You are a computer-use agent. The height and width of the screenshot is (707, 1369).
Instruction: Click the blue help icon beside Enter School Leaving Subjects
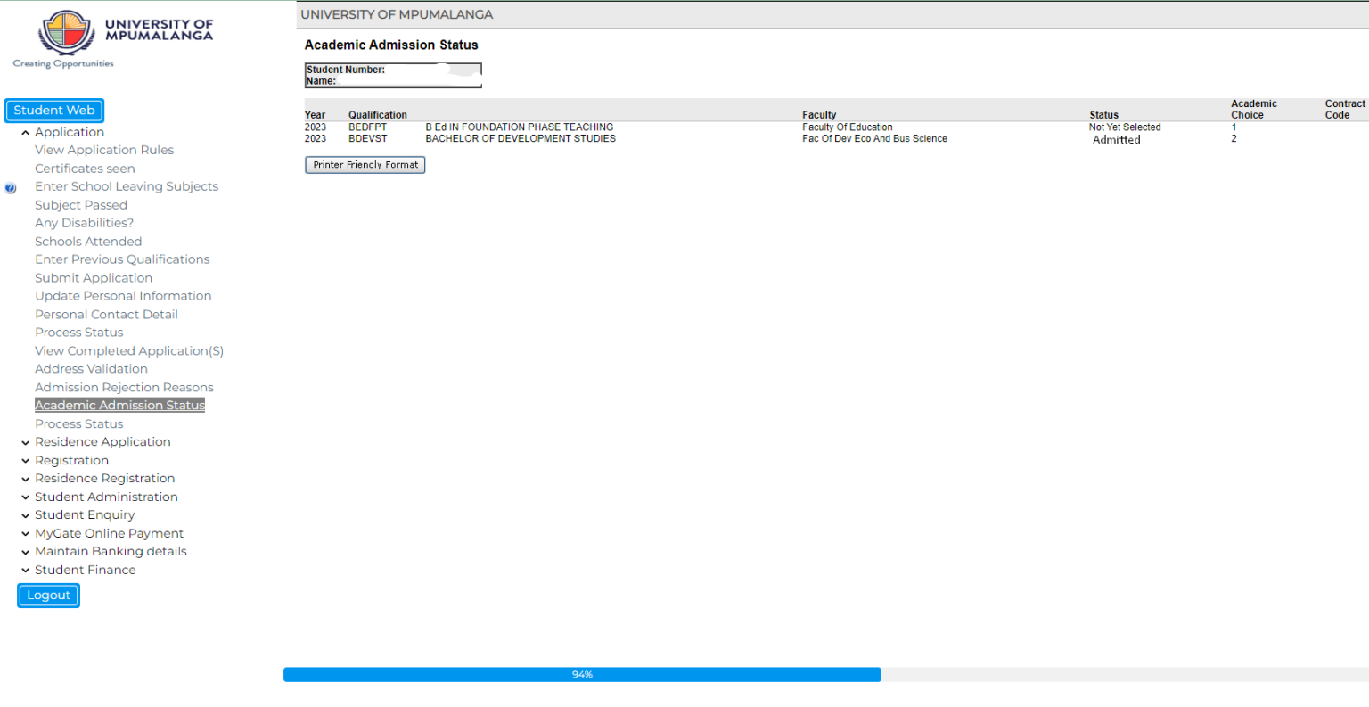[11, 188]
